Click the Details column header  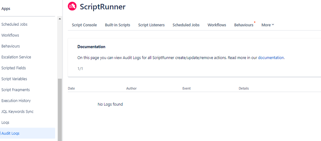click(x=244, y=88)
